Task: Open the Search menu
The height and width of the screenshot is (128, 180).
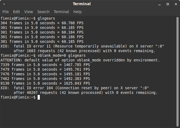Action: coord(43,12)
